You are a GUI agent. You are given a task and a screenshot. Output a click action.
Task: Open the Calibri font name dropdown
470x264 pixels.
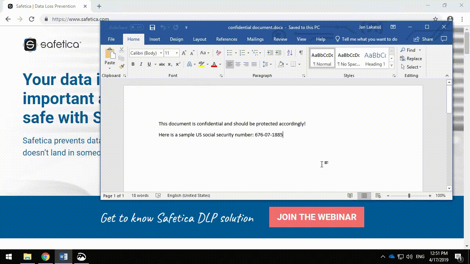pyautogui.click(x=161, y=53)
